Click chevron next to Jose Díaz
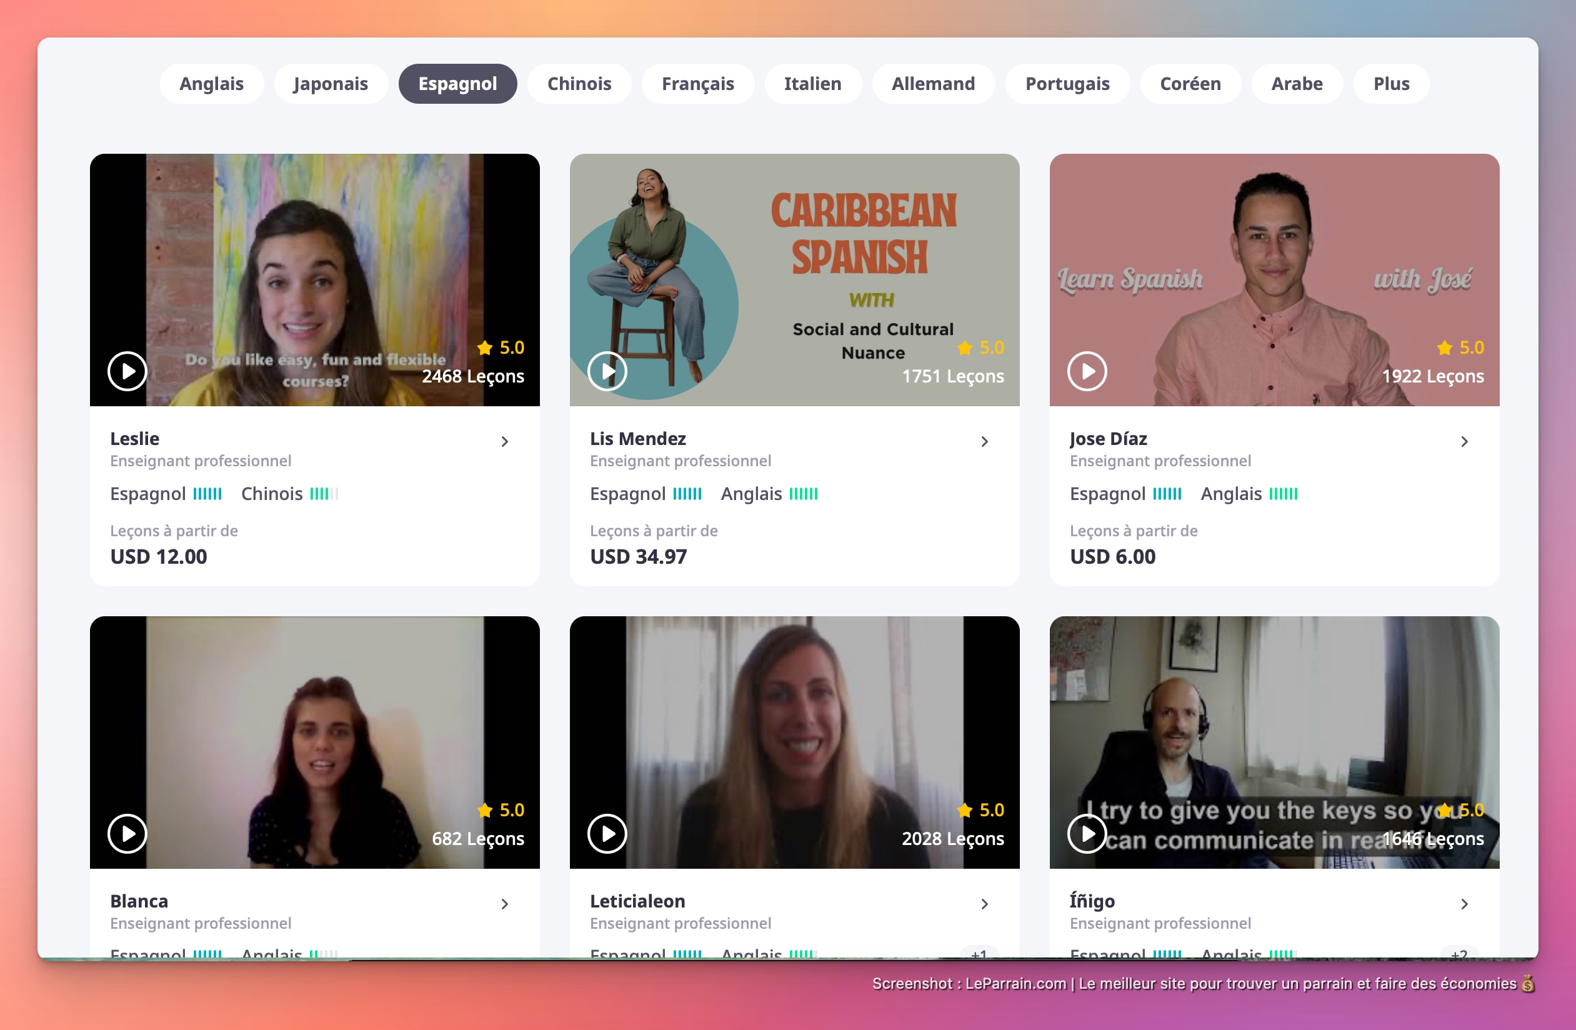 (1464, 441)
